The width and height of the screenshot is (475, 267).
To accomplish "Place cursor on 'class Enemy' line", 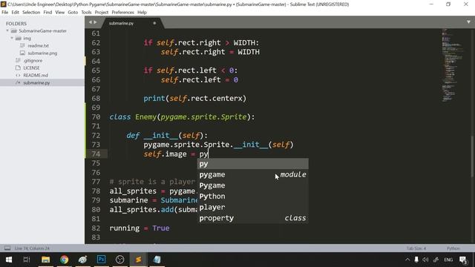I will [182, 117].
